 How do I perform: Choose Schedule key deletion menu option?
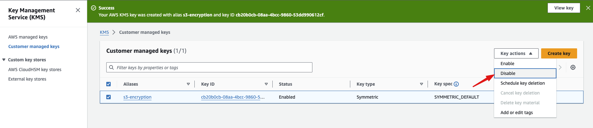522,83
